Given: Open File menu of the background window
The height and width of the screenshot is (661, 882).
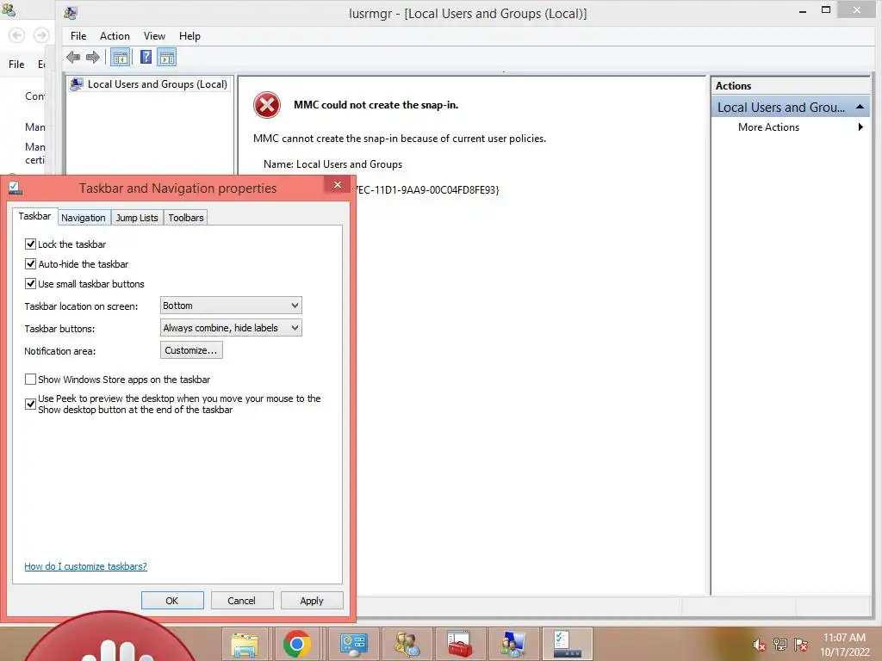Looking at the screenshot, I should pyautogui.click(x=16, y=64).
